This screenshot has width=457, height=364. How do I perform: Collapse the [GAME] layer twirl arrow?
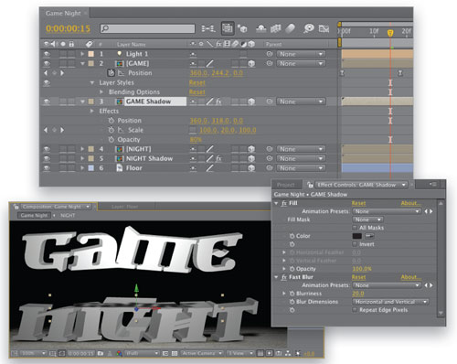point(82,63)
